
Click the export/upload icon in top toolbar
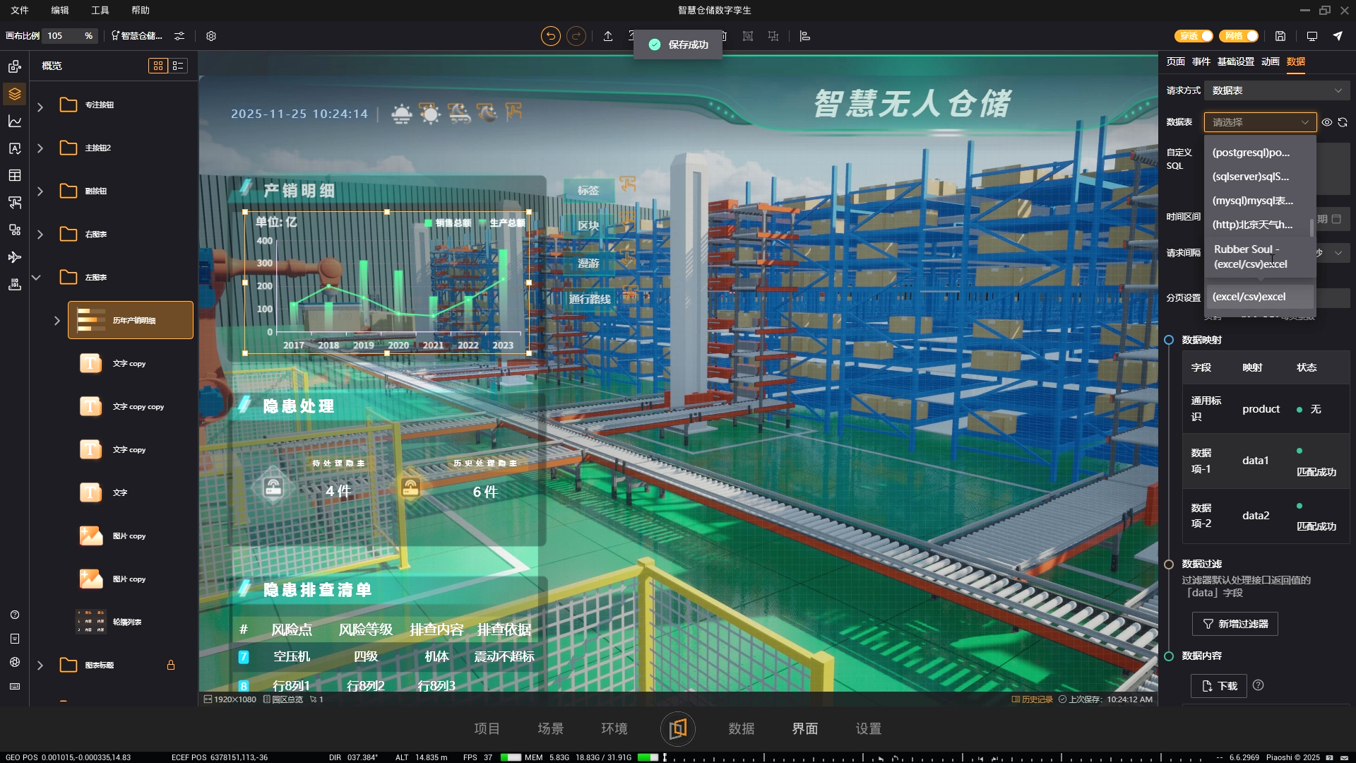pos(607,36)
